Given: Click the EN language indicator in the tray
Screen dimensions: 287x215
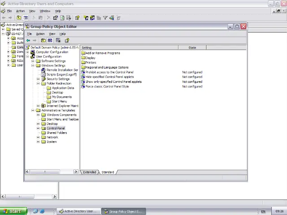Looking at the screenshot, I should 263,211.
